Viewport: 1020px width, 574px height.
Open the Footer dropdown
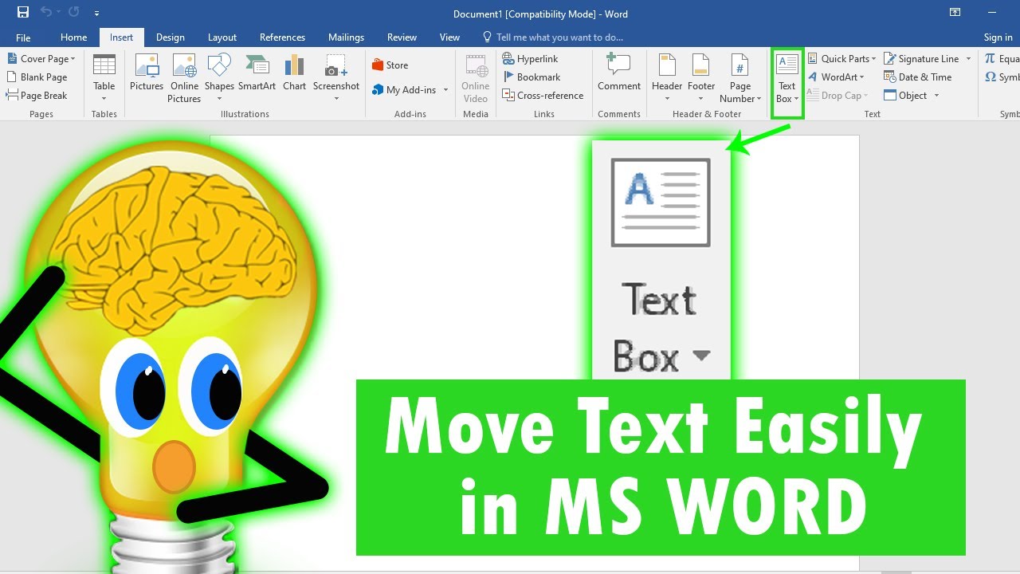click(x=701, y=78)
